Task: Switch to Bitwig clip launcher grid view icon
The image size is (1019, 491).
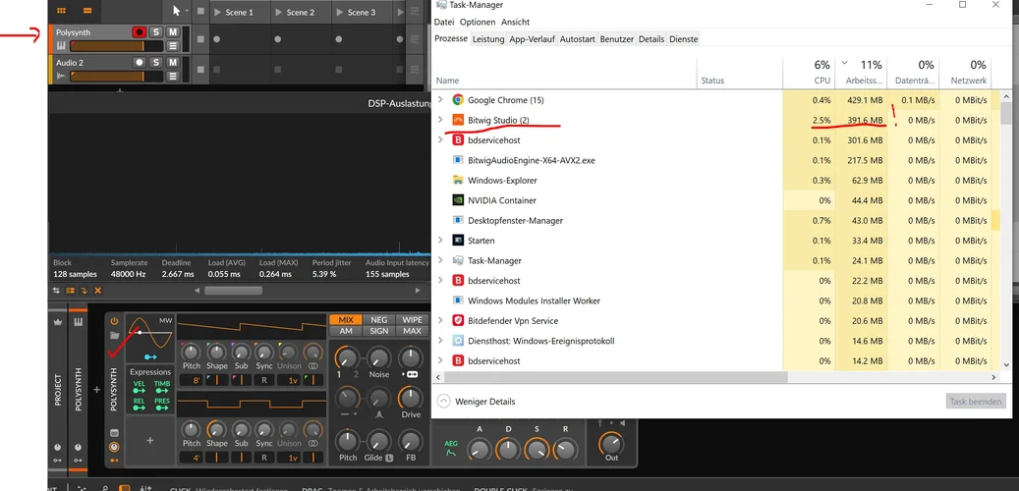Action: 62,11
